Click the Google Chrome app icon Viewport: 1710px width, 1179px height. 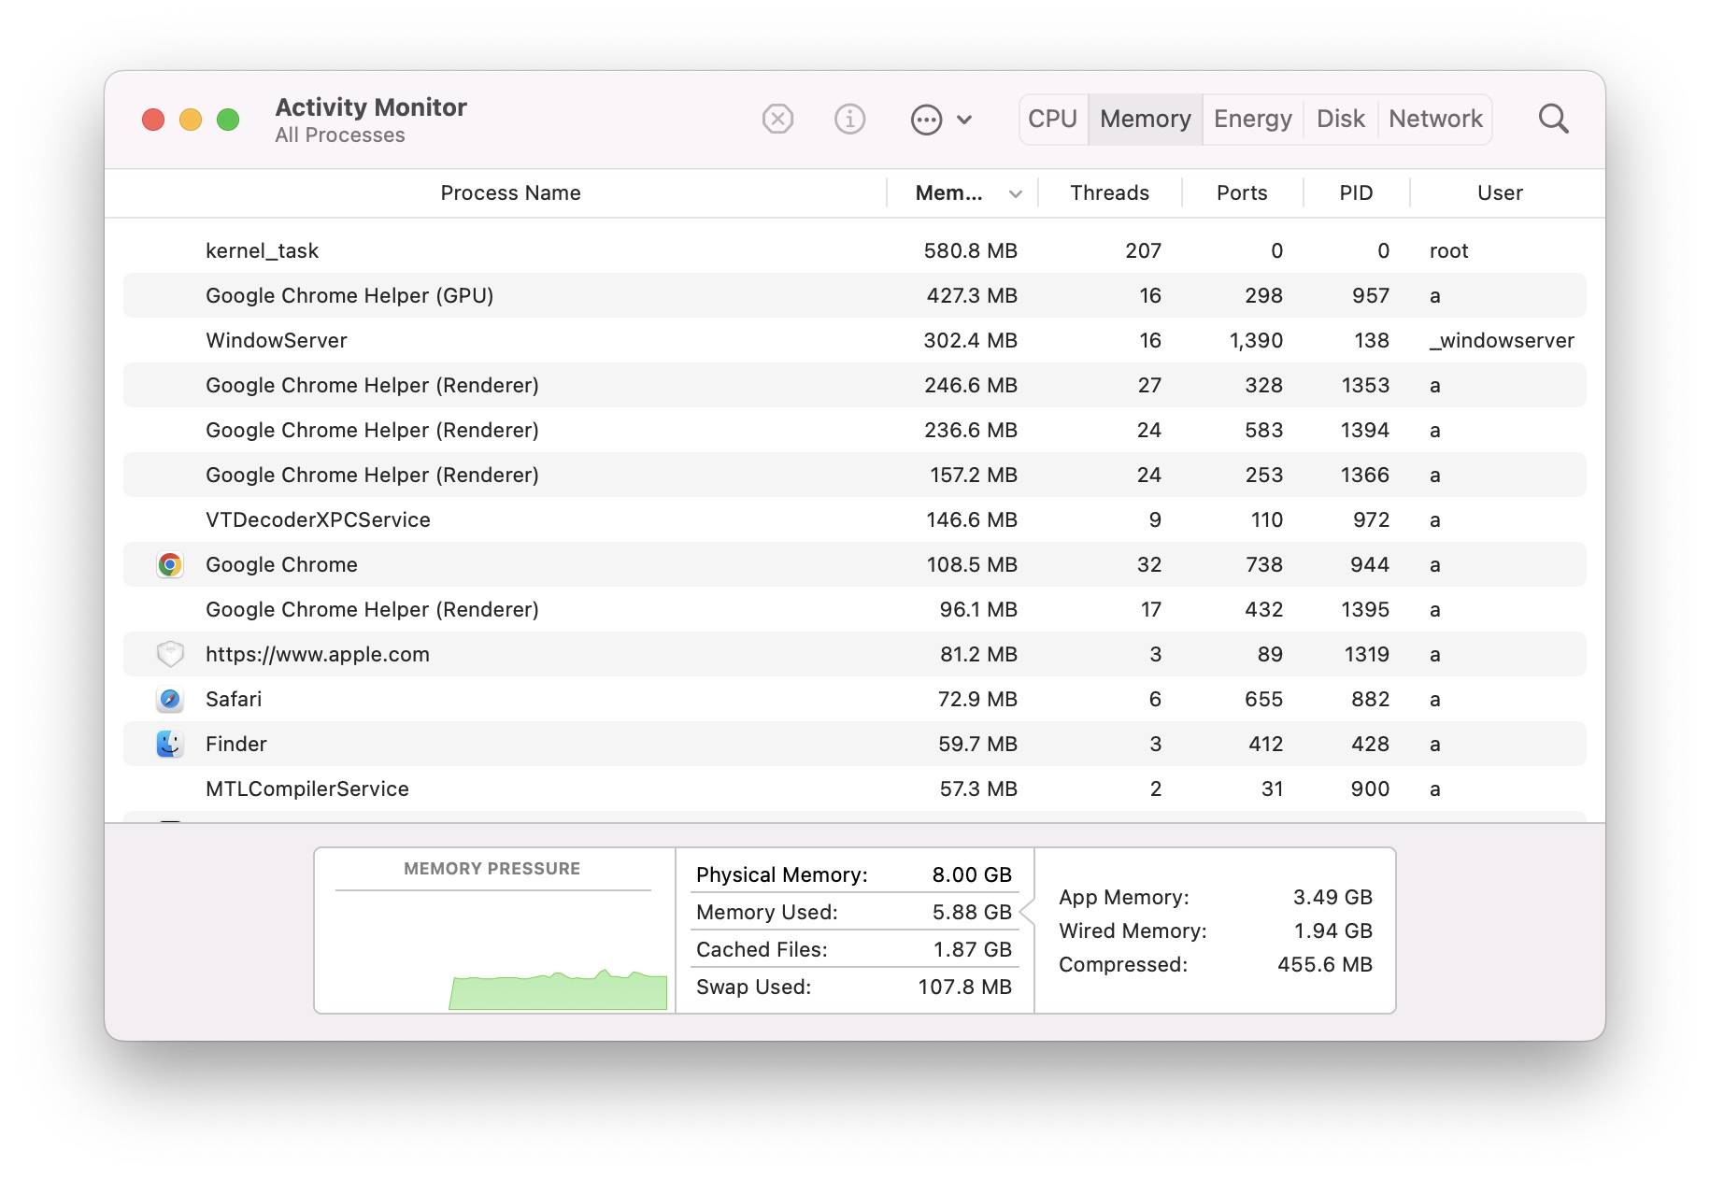pos(169,564)
